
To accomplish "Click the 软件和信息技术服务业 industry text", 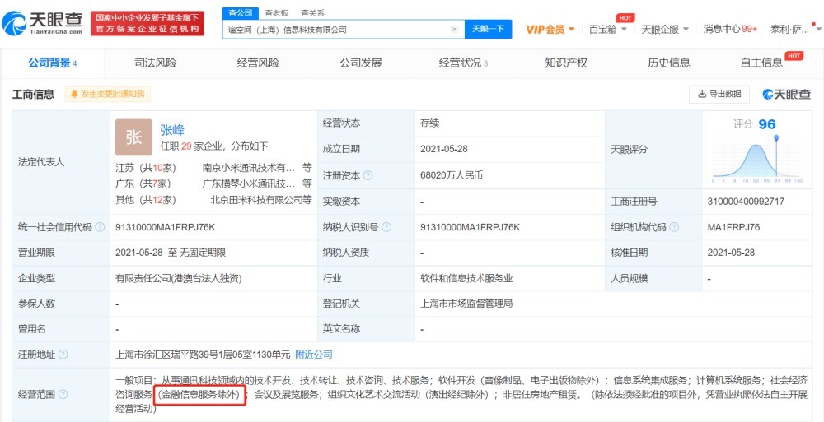I will pos(466,278).
